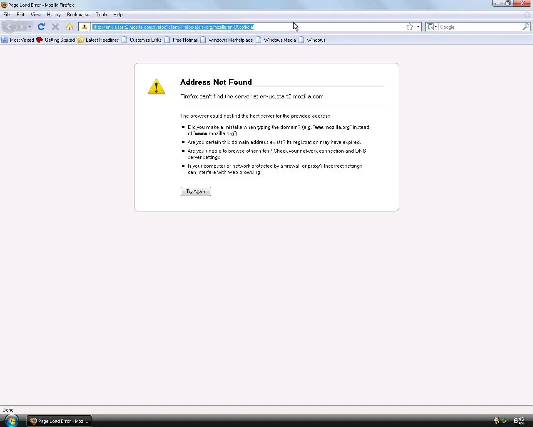Click the Try Again button
533x427 pixels.
196,191
